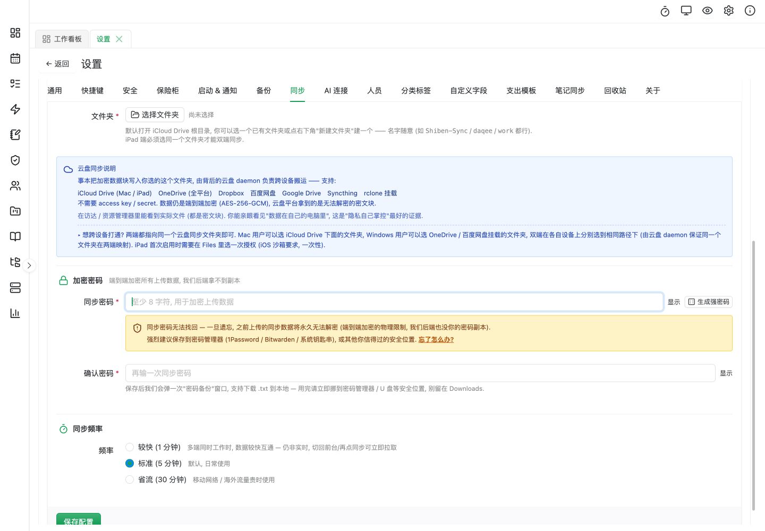Open the checklist tasks icon in sidebar
Image resolution: width=765 pixels, height=531 pixels.
[15, 84]
